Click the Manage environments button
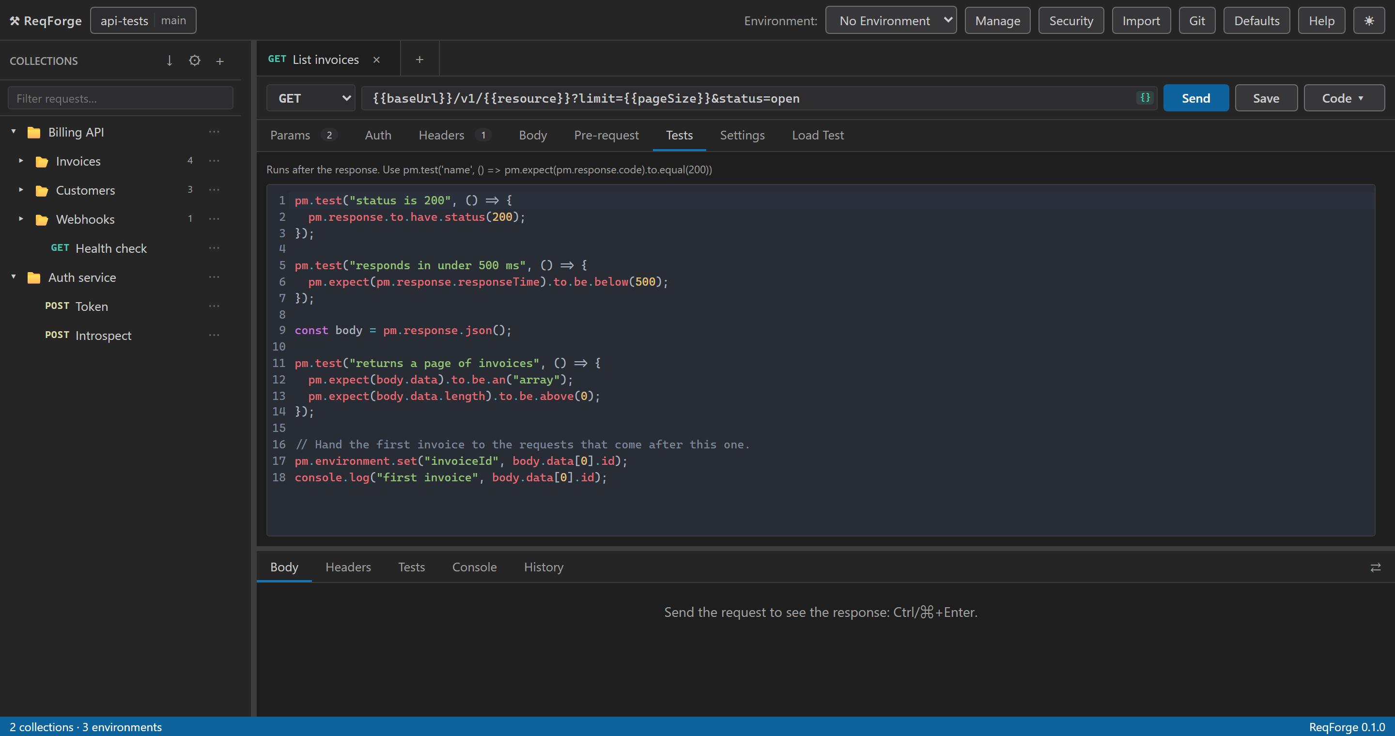1395x736 pixels. tap(997, 20)
